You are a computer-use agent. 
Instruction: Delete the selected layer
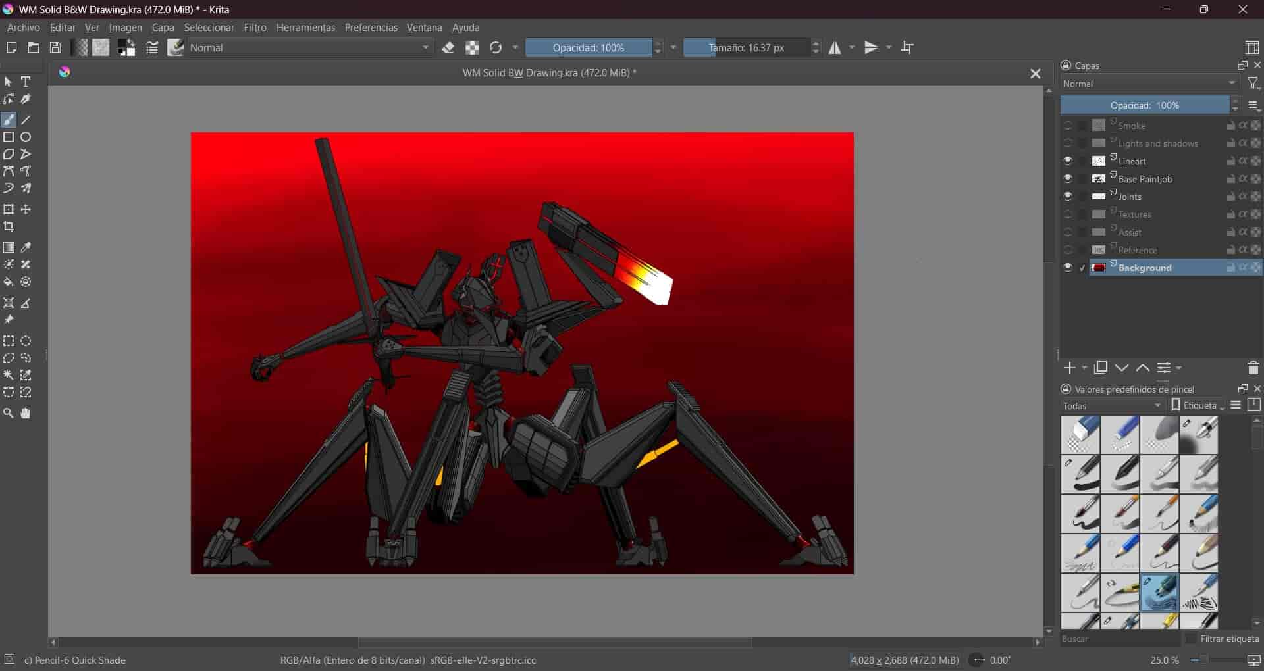(x=1253, y=368)
